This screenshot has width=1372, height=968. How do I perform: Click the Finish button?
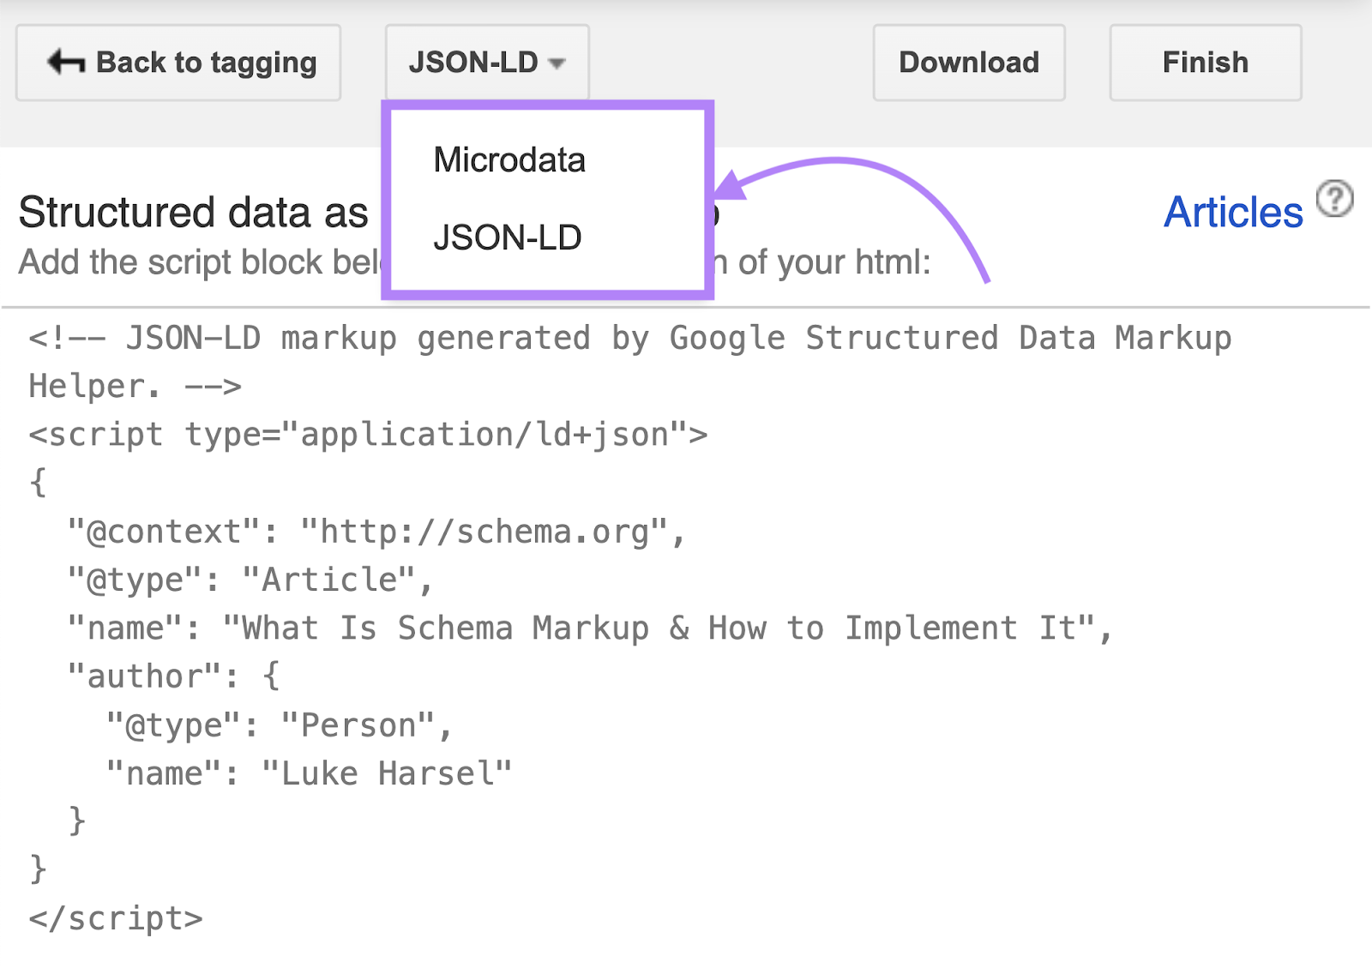[x=1206, y=63]
